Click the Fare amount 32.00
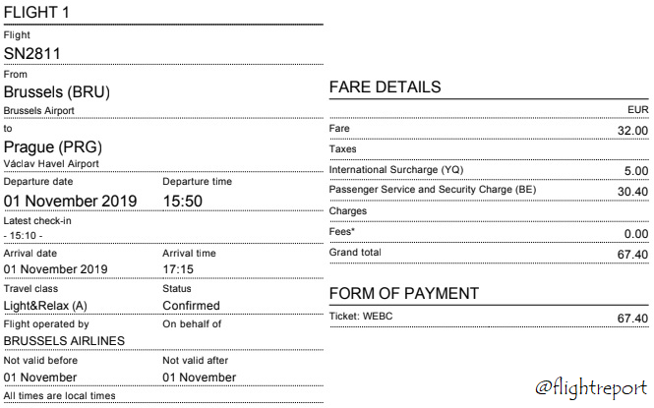Screen dimensions: 654x408 point(632,131)
